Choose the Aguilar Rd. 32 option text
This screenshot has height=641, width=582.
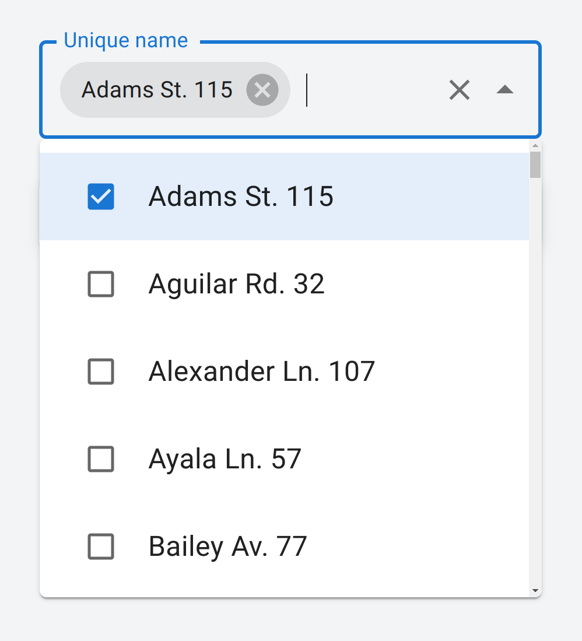(x=236, y=285)
